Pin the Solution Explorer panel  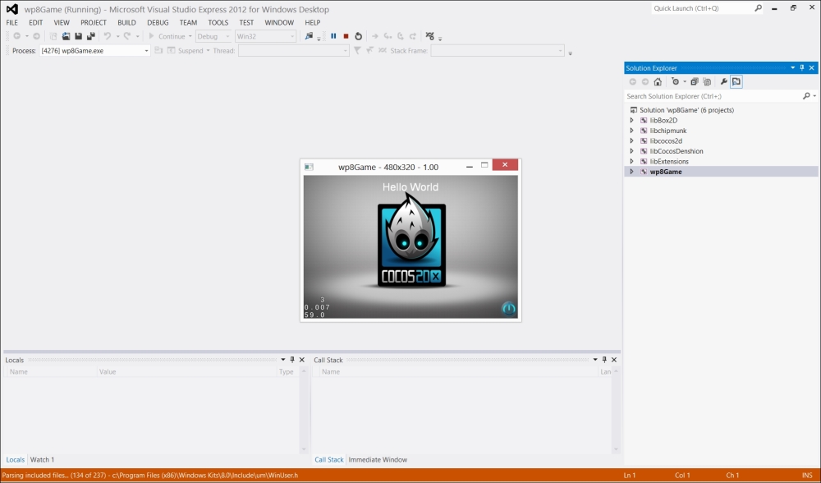[x=801, y=67]
